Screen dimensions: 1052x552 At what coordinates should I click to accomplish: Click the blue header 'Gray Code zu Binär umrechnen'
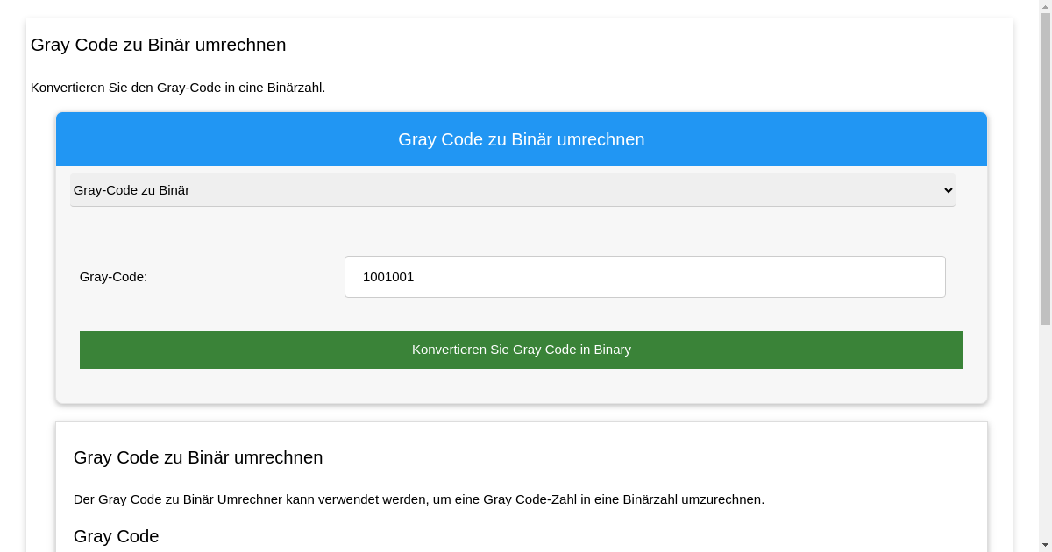pos(521,139)
